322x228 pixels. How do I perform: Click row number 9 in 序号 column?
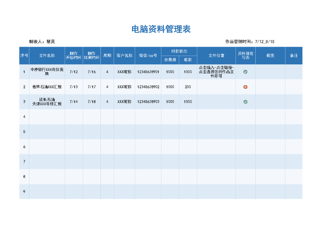pos(24,192)
